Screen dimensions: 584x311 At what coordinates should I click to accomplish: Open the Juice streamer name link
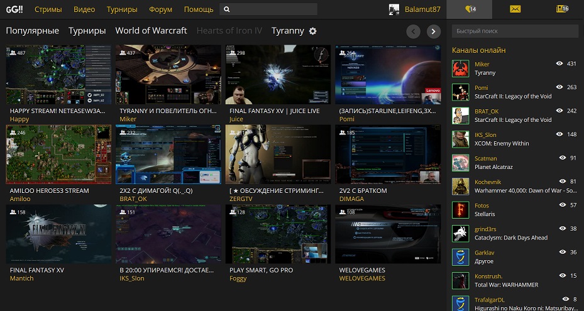[236, 119]
